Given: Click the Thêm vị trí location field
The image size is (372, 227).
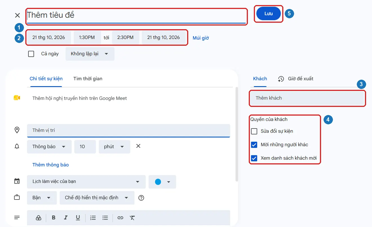Looking at the screenshot, I should pos(129,130).
